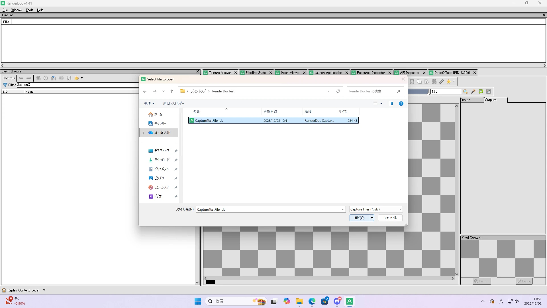
Task: Click the extensions puzzle icon in Event Browser
Action: coord(76,78)
